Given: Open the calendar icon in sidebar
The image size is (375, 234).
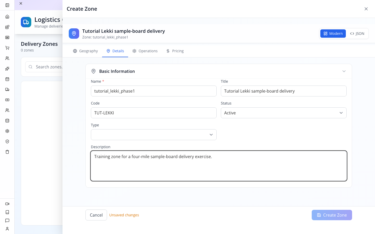Looking at the screenshot, I should click(7, 79).
